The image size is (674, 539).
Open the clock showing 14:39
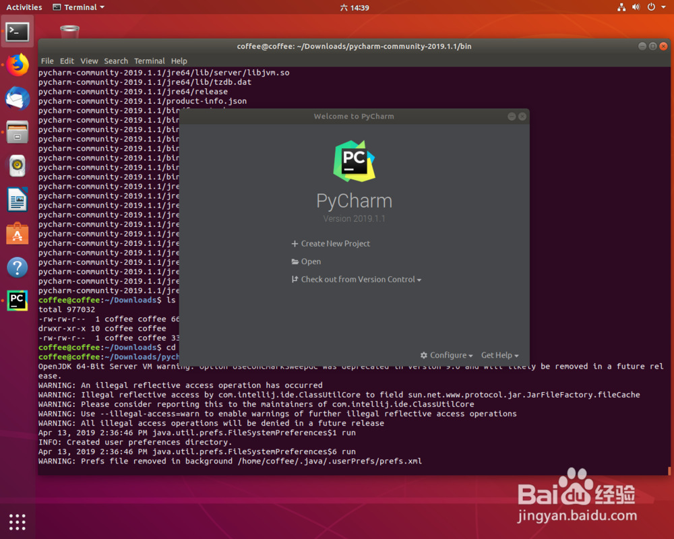(355, 7)
